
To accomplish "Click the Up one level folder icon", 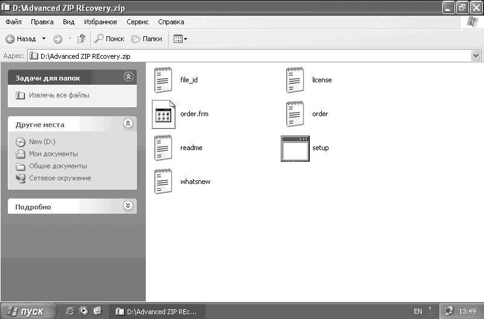I will click(82, 39).
